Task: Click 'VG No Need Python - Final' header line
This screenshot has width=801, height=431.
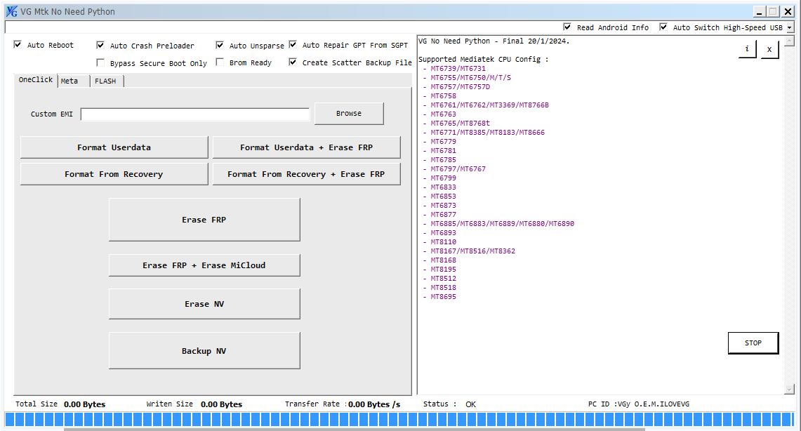Action: (494, 41)
